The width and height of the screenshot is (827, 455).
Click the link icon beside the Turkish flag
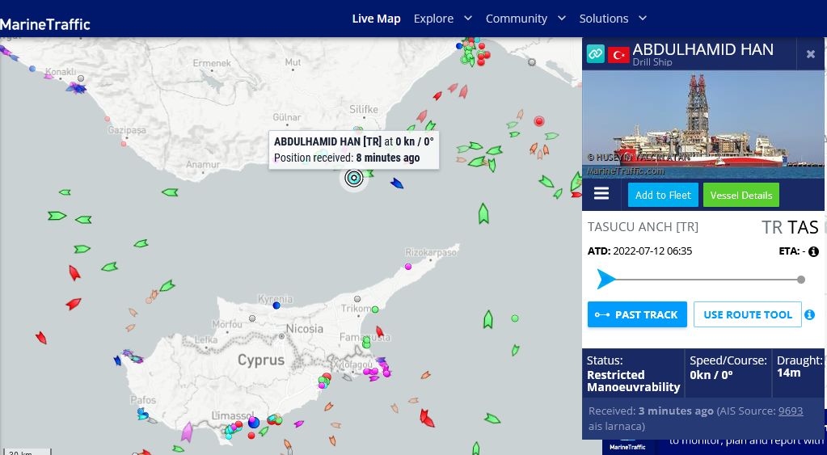pos(596,54)
